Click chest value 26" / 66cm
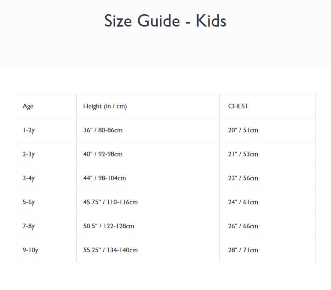Viewport: 331px width, 290px height. click(243, 226)
